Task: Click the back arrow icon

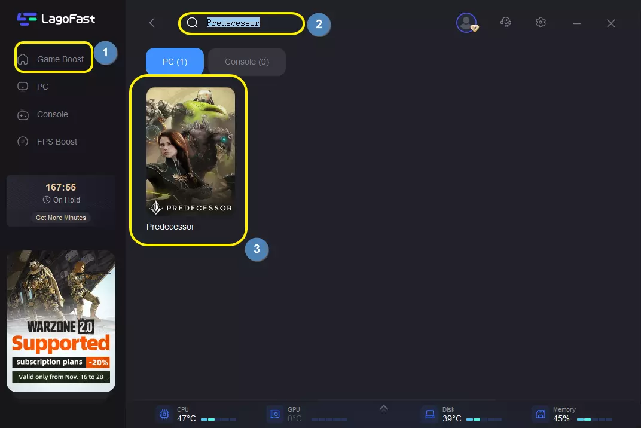Action: point(152,23)
